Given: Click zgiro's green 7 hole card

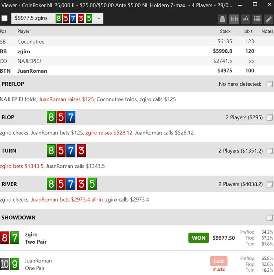Looking at the screenshot, I should [15, 238].
